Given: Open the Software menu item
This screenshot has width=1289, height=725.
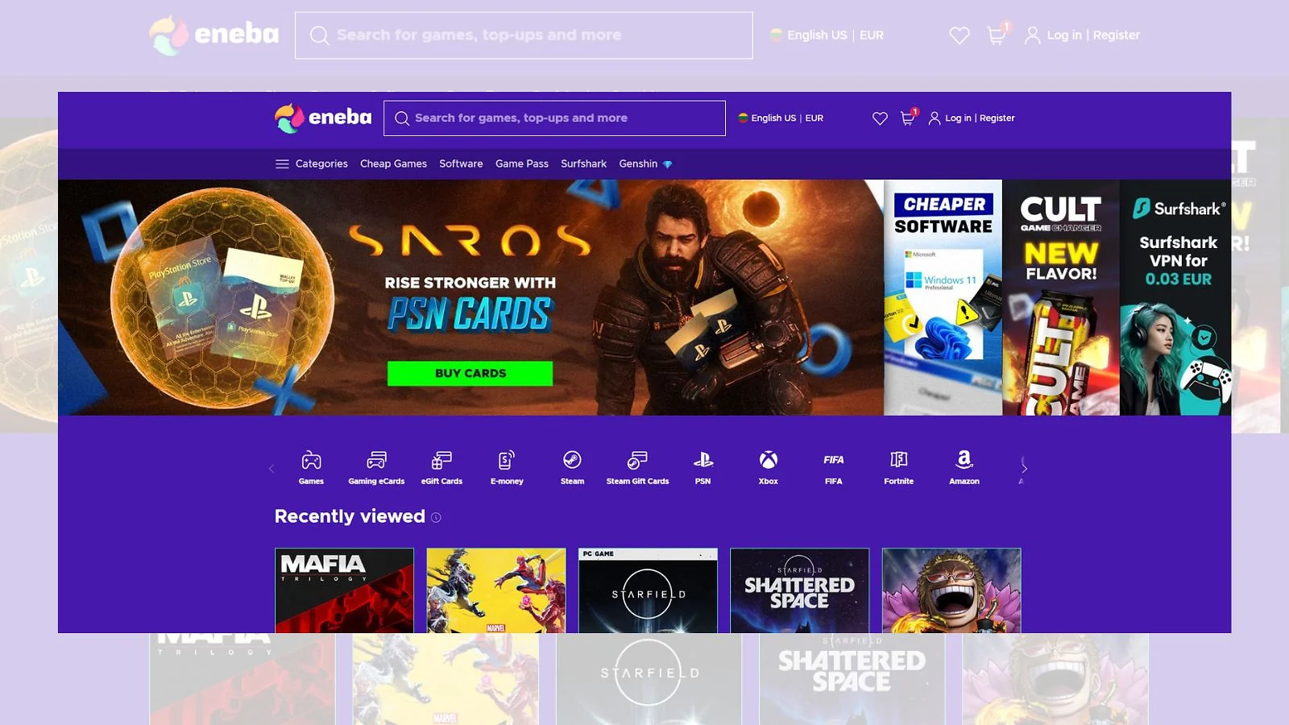Looking at the screenshot, I should 461,164.
